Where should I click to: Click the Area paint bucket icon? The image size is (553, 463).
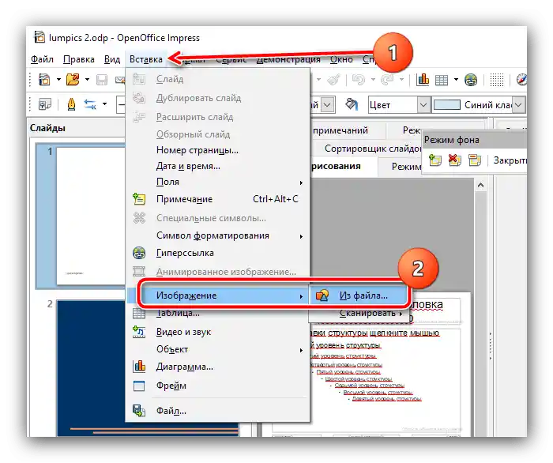point(352,104)
